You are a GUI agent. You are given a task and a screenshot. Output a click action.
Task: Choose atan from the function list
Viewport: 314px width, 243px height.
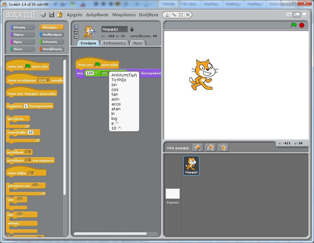(x=124, y=109)
